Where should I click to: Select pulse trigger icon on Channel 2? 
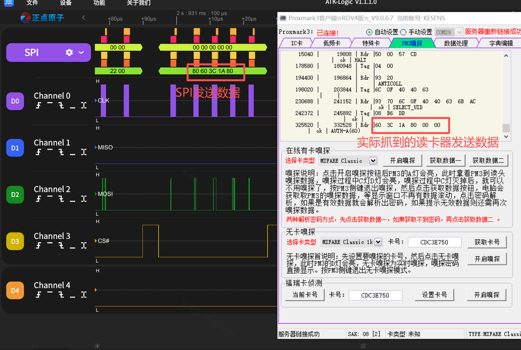pos(84,199)
